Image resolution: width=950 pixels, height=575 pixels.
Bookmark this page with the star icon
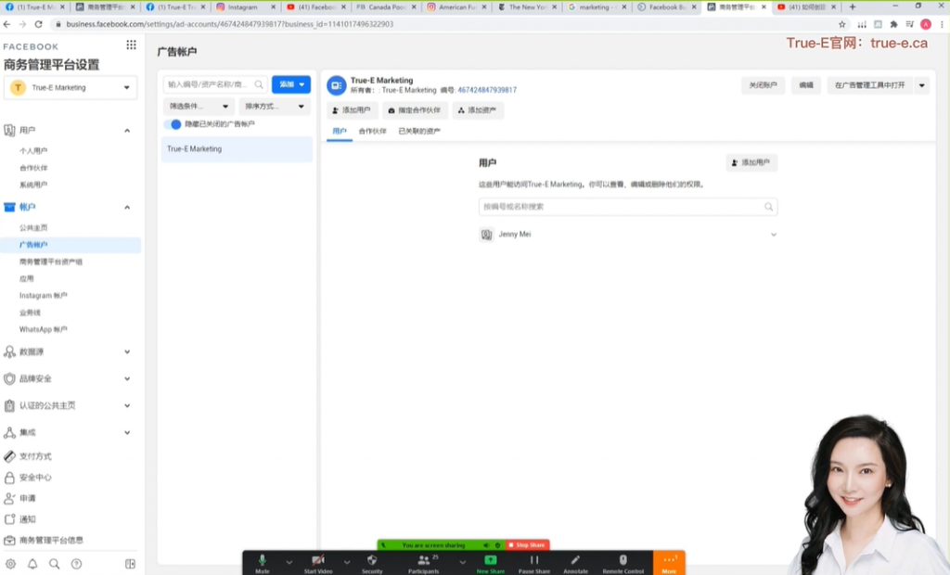click(841, 24)
